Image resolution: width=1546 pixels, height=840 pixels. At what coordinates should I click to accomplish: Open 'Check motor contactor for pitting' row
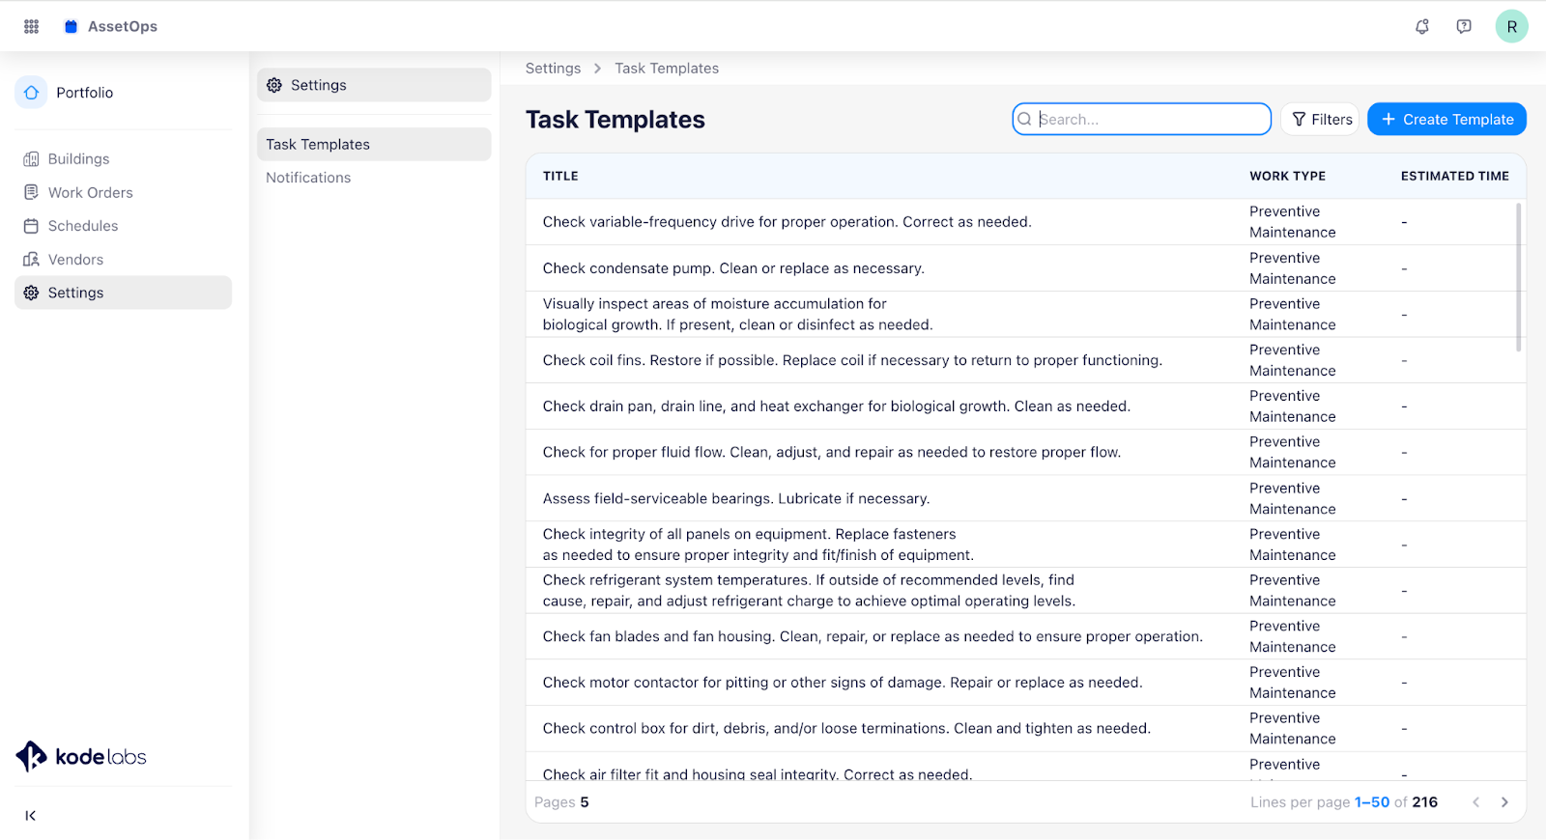tap(1025, 683)
